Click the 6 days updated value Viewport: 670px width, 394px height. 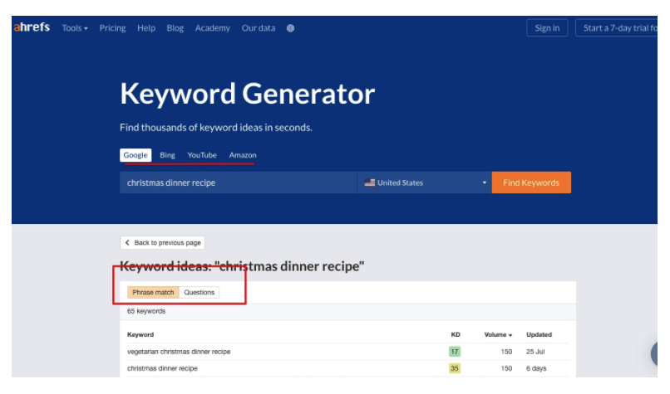[536, 368]
